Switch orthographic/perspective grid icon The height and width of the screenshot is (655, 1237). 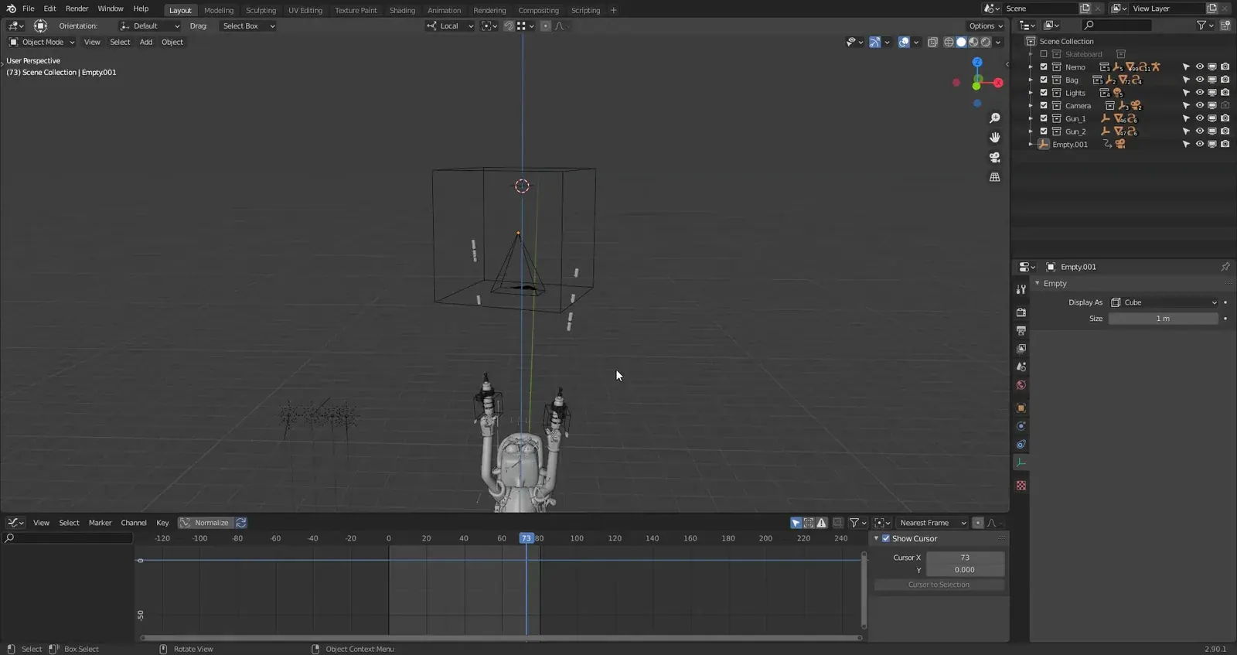994,177
